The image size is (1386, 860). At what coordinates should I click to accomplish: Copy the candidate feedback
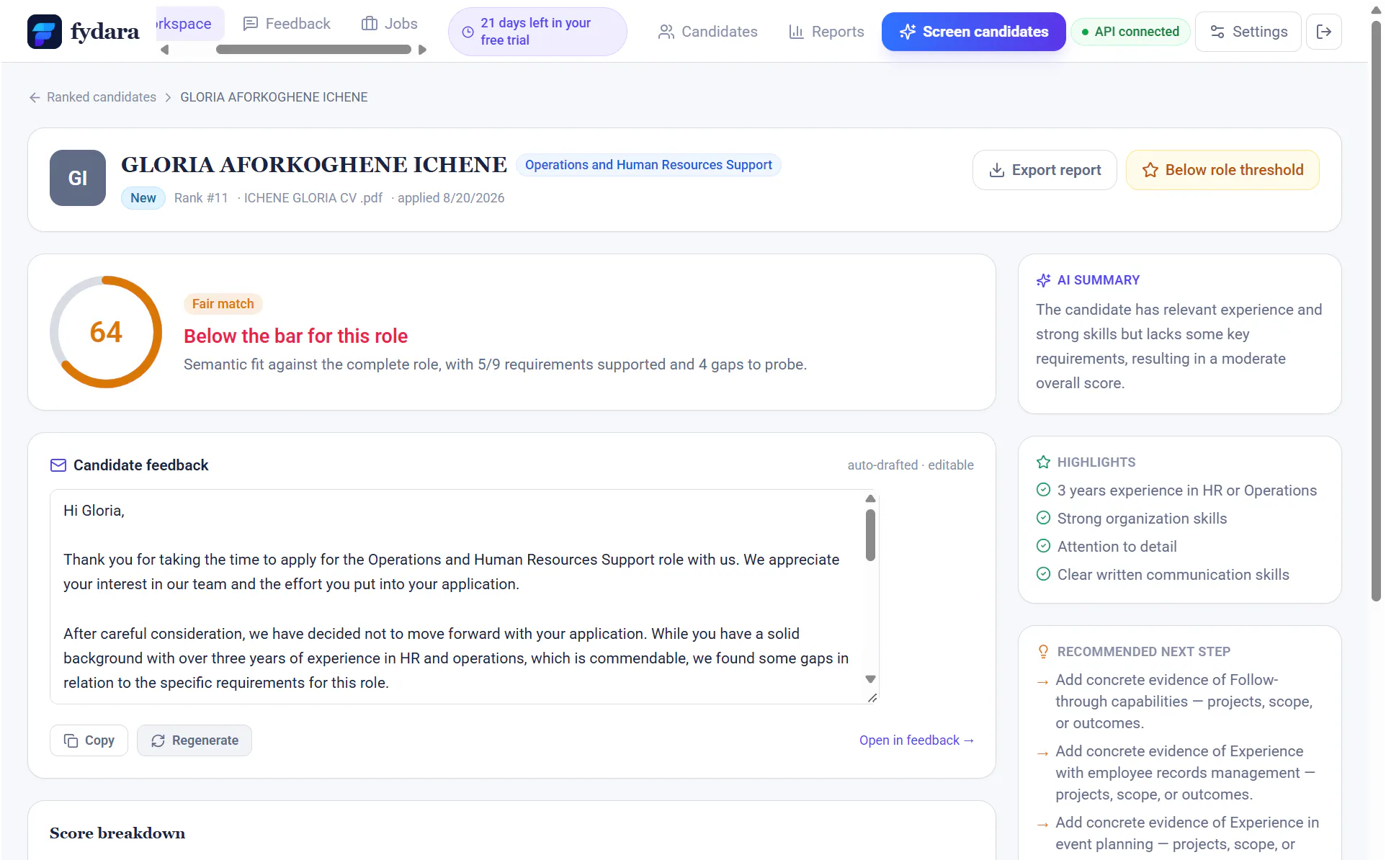point(89,740)
